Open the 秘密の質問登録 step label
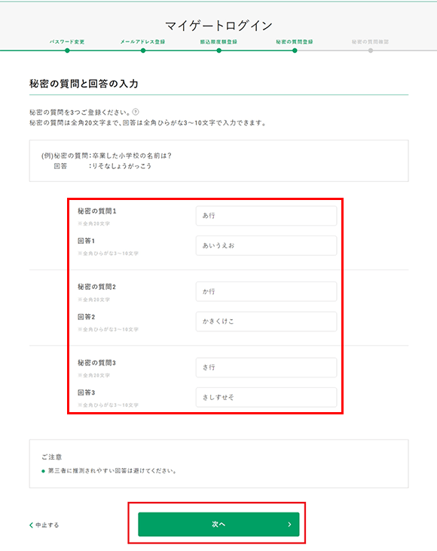437x551 pixels. (295, 42)
